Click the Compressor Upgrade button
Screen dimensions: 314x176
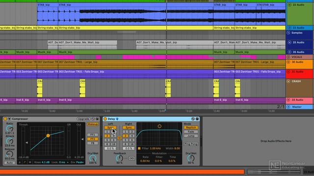click(x=83, y=119)
